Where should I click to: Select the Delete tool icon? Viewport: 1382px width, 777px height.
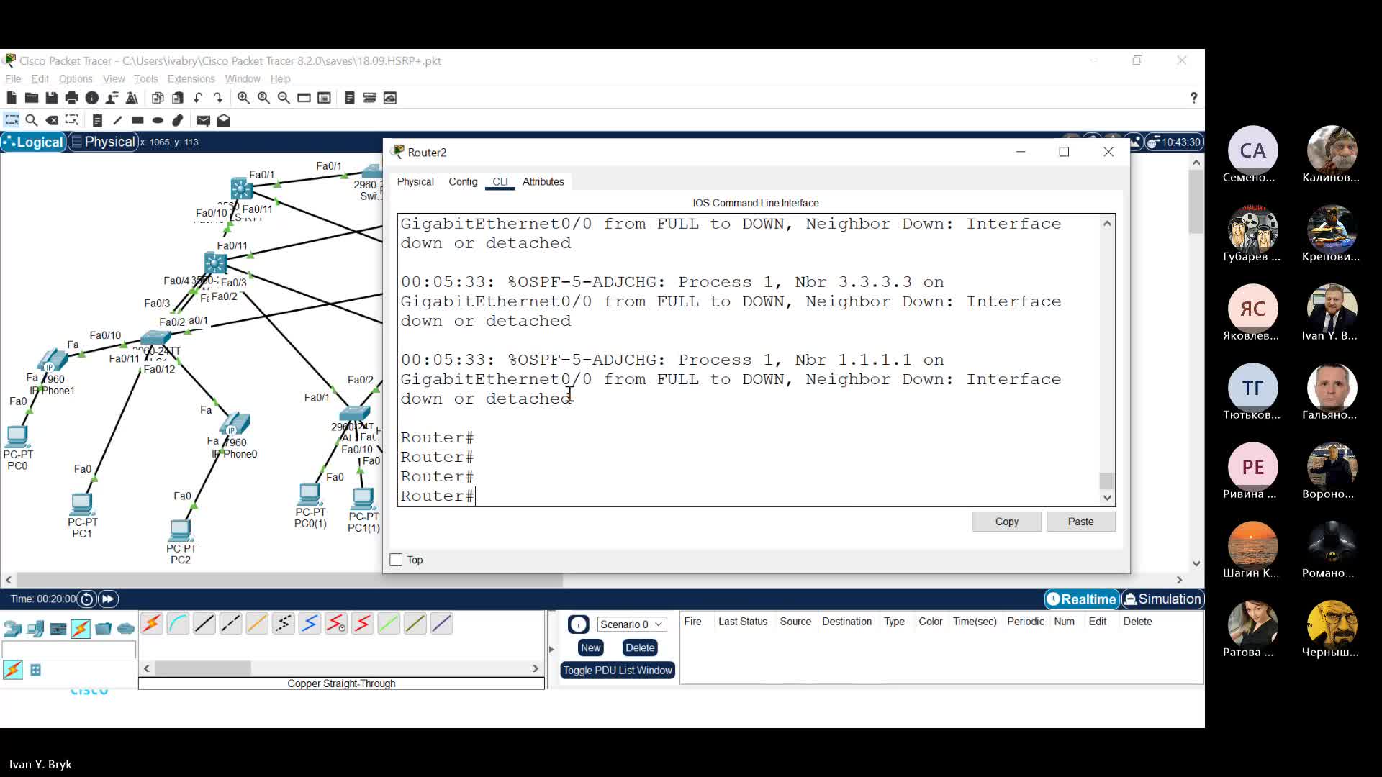click(52, 120)
